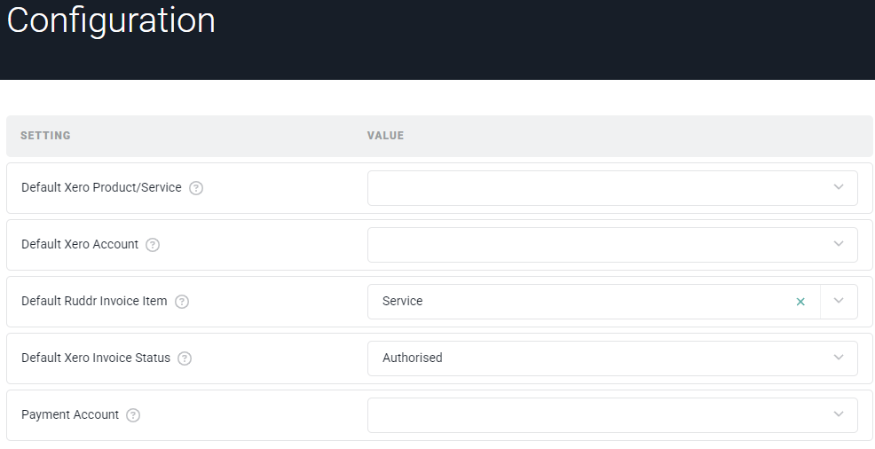Click the 'Default Ruddr Invoice Item' label text

click(x=94, y=302)
